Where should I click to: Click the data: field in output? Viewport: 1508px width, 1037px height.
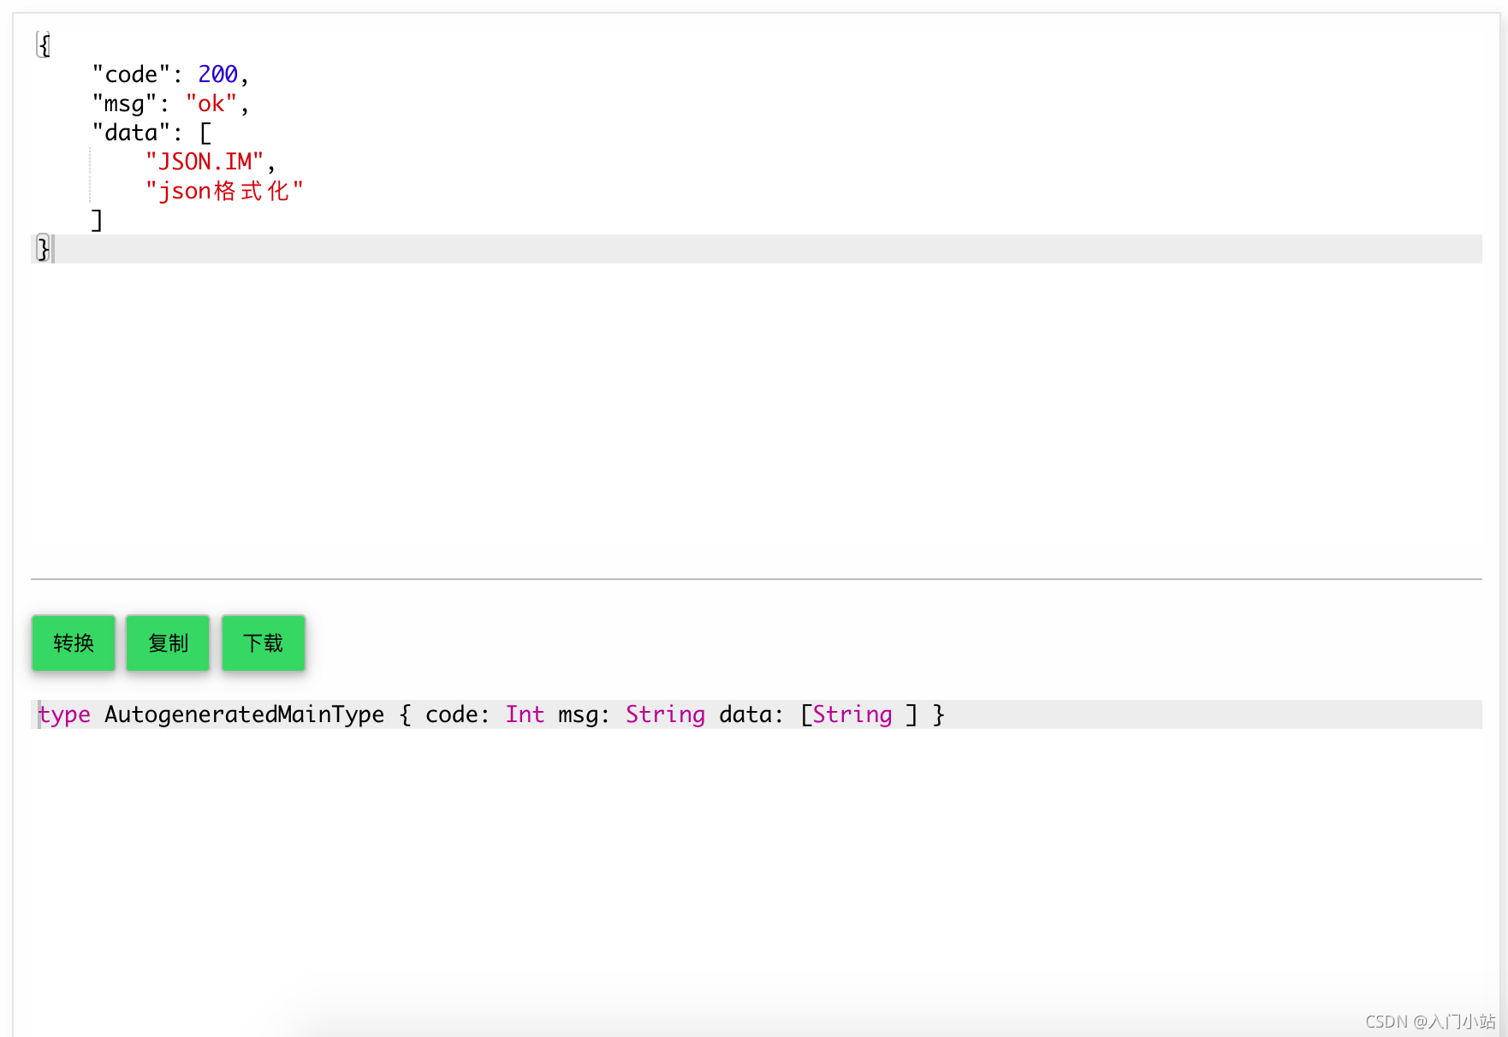(751, 714)
